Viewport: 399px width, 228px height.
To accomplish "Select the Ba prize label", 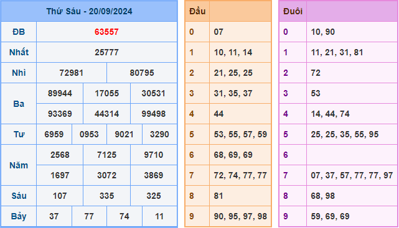I will [x=19, y=104].
